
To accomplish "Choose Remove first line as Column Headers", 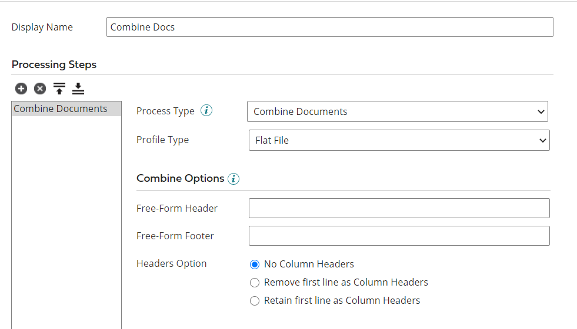I will (255, 283).
